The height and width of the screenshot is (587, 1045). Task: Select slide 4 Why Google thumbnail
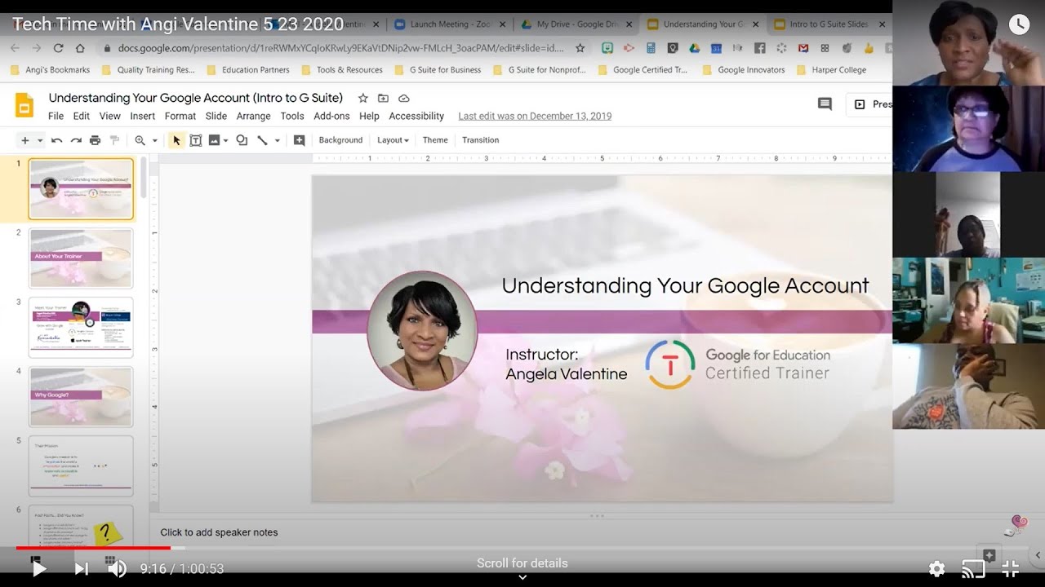(81, 397)
